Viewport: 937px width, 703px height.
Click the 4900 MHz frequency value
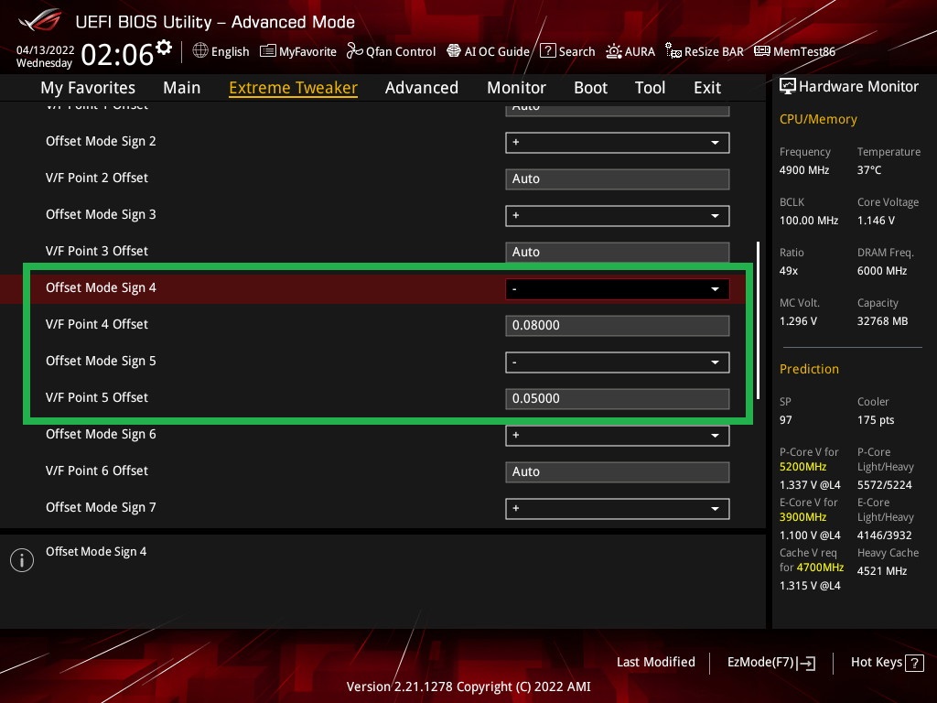[804, 169]
